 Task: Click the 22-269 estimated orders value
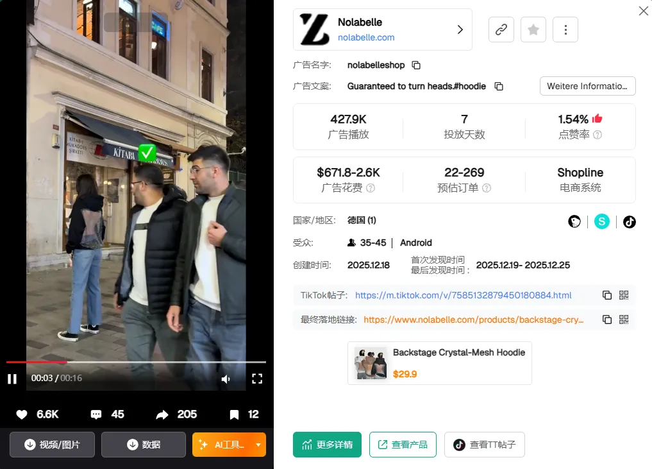[464, 173]
